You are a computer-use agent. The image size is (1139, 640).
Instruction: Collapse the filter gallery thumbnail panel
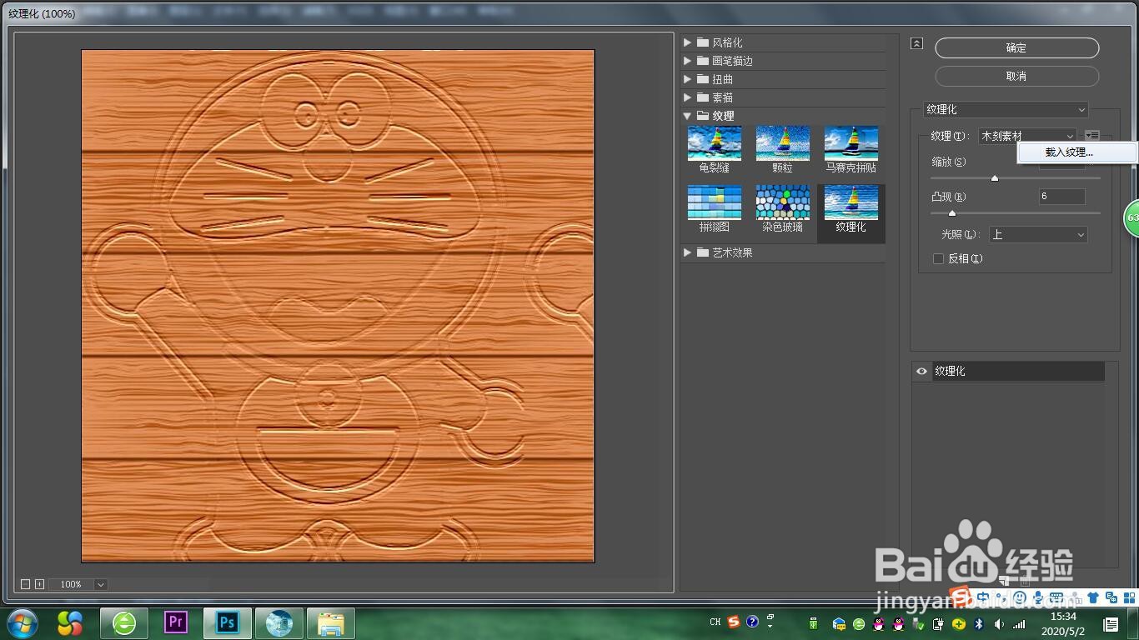(917, 43)
